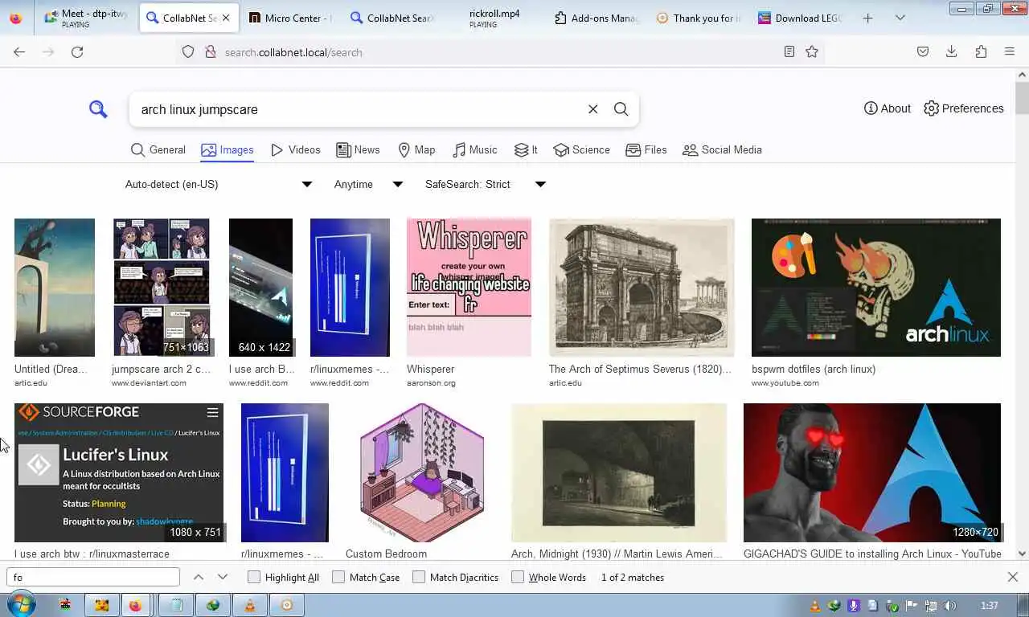Switch to the Music category
Image resolution: width=1029 pixels, height=617 pixels.
474,150
